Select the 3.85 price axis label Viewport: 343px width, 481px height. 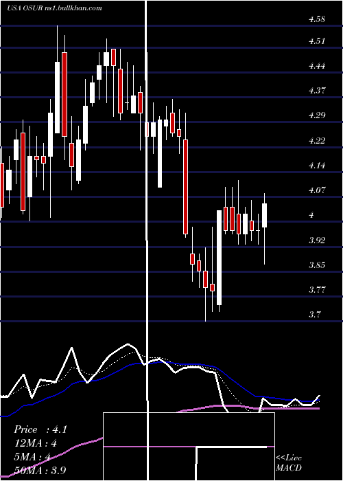(317, 265)
